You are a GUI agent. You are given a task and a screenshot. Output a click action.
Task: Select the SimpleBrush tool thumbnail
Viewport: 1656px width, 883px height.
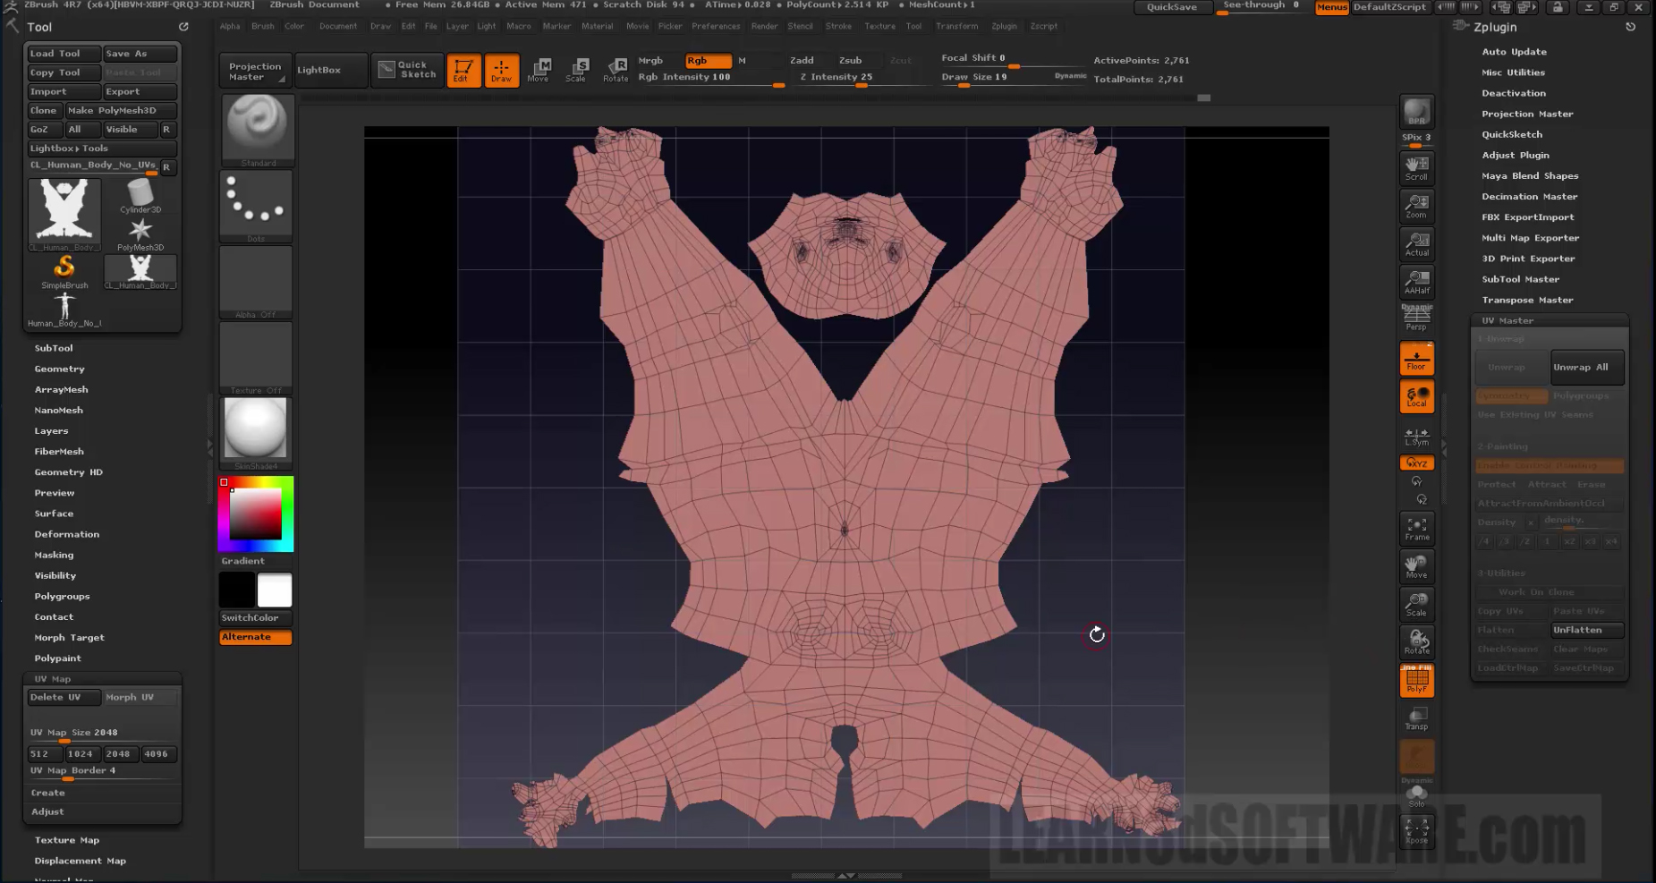point(64,272)
